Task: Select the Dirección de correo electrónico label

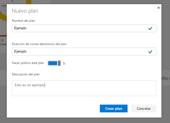Action: (39, 44)
